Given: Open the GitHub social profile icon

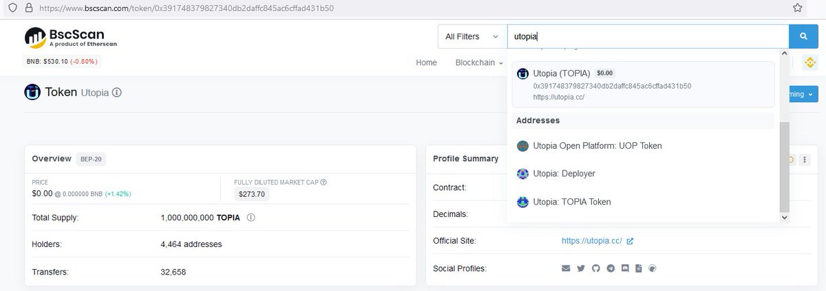Looking at the screenshot, I should tap(596, 268).
